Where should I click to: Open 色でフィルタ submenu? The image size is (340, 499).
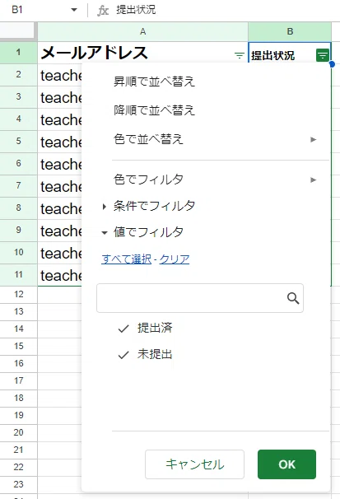pos(215,180)
